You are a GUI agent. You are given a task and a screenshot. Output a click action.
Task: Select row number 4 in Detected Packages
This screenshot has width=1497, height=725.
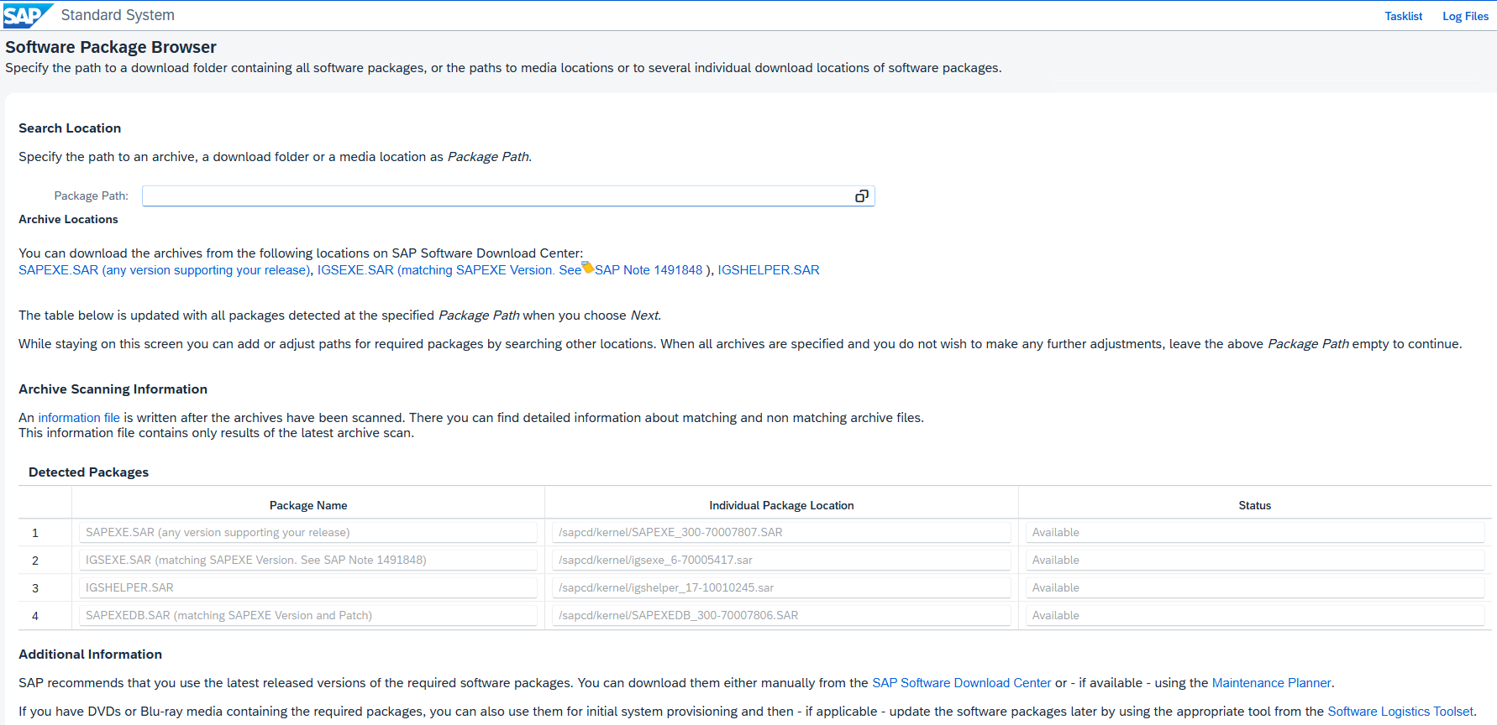35,616
